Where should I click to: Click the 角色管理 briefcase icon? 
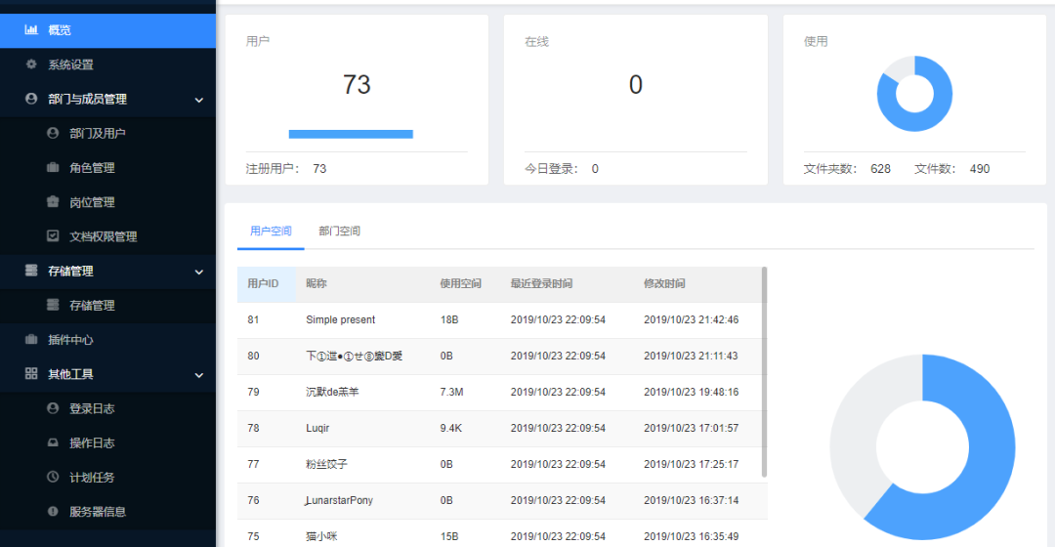pyautogui.click(x=53, y=168)
